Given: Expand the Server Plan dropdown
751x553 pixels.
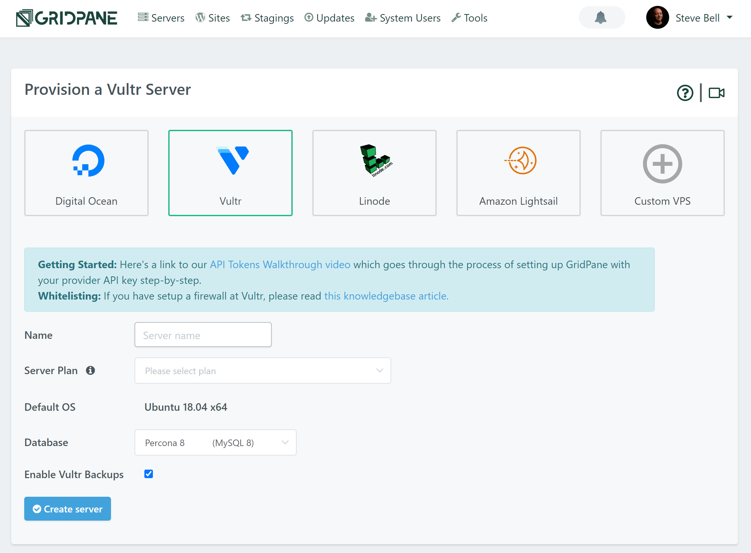Looking at the screenshot, I should 263,371.
